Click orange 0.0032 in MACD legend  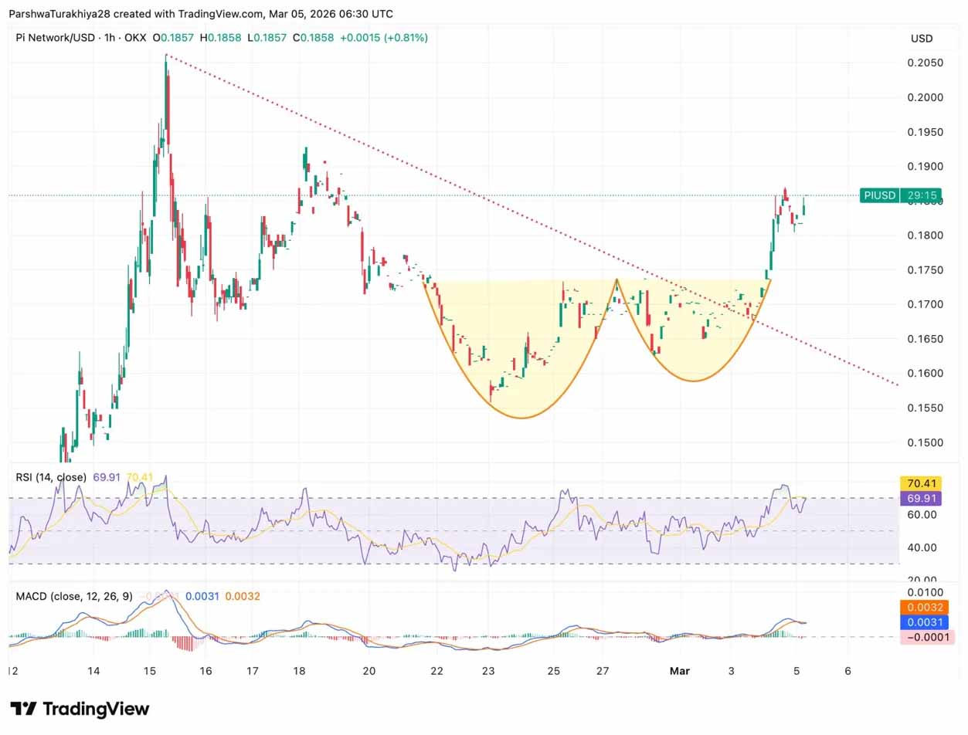pos(243,596)
